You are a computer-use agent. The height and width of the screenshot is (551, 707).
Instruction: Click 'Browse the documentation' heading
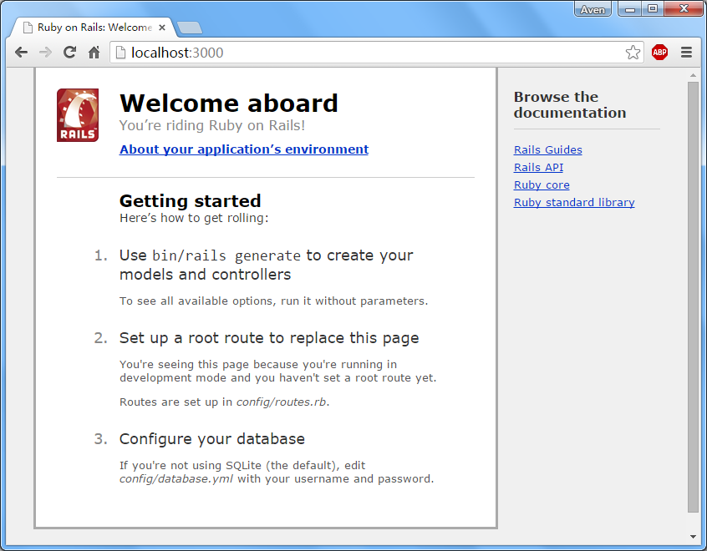pos(570,105)
